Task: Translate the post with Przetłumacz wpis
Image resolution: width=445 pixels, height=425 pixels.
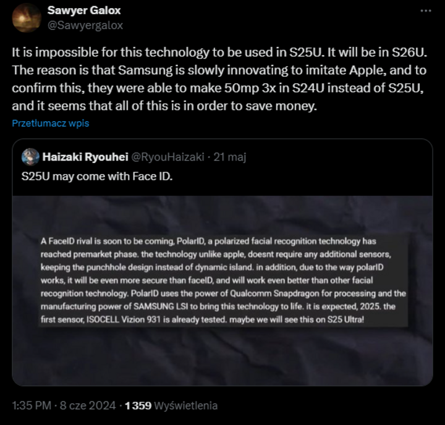Action: click(x=51, y=123)
